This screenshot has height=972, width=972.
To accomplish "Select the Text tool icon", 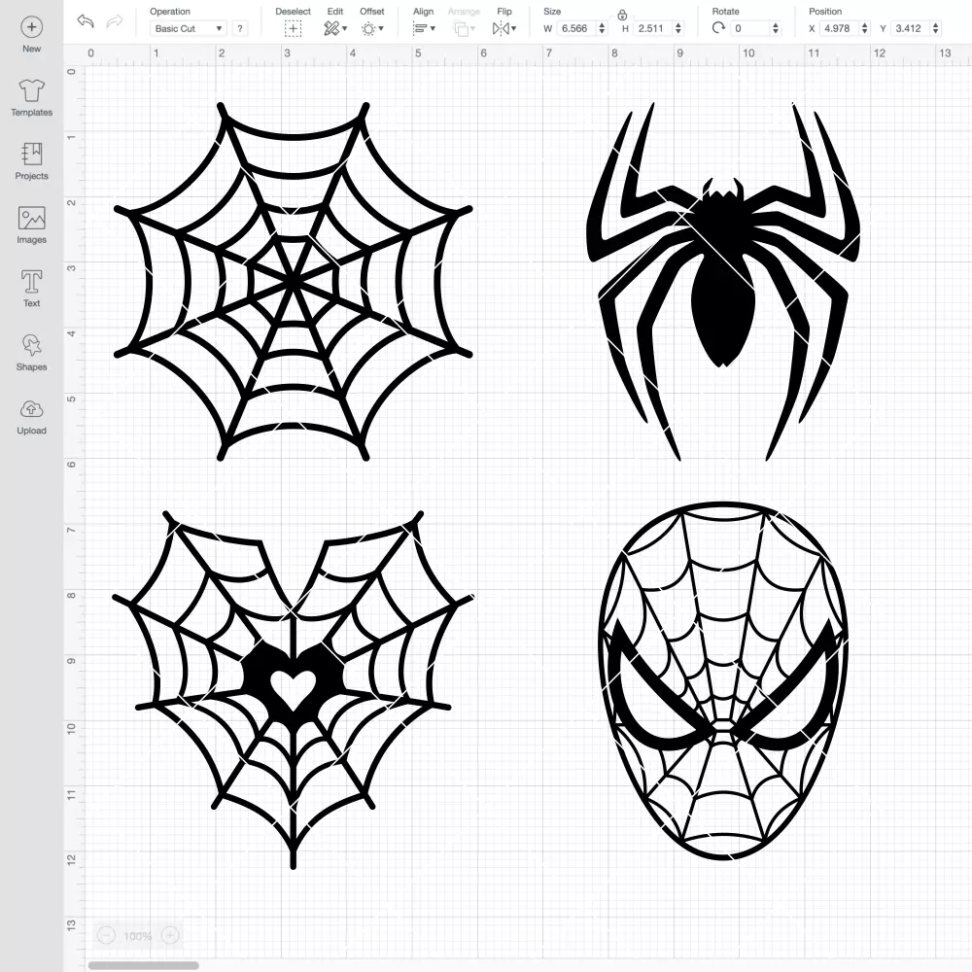I will (32, 282).
